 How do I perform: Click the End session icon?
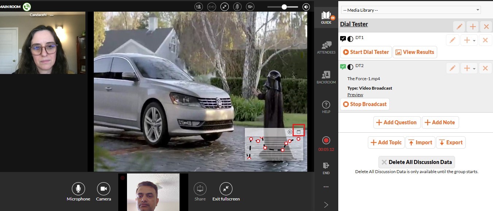pyautogui.click(x=326, y=168)
